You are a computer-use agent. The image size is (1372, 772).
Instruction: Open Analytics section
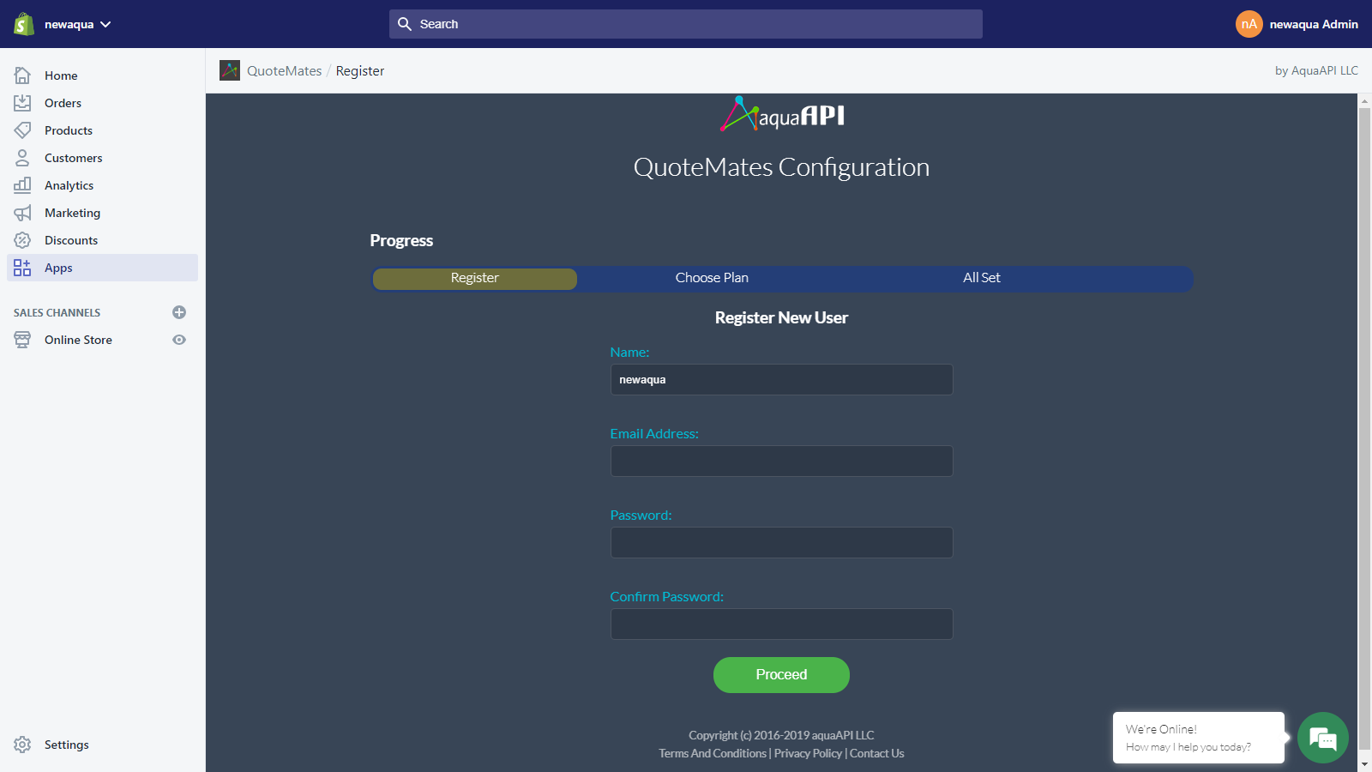69,185
